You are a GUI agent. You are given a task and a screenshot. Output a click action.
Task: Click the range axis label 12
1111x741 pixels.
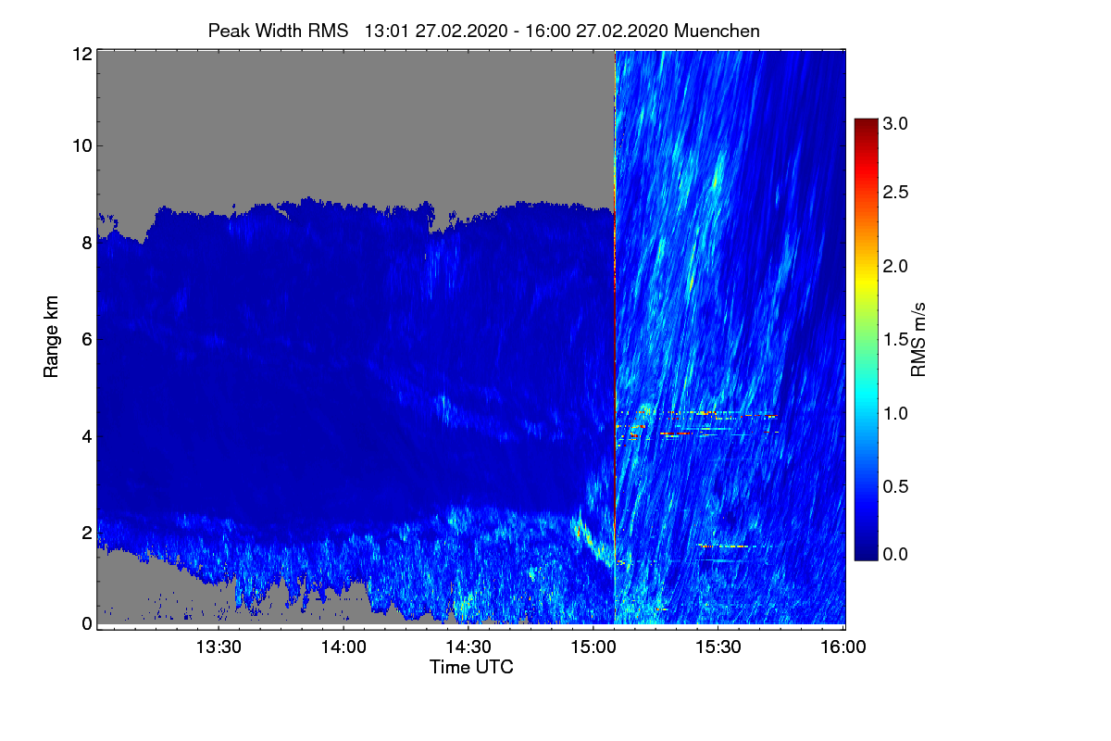coord(81,54)
